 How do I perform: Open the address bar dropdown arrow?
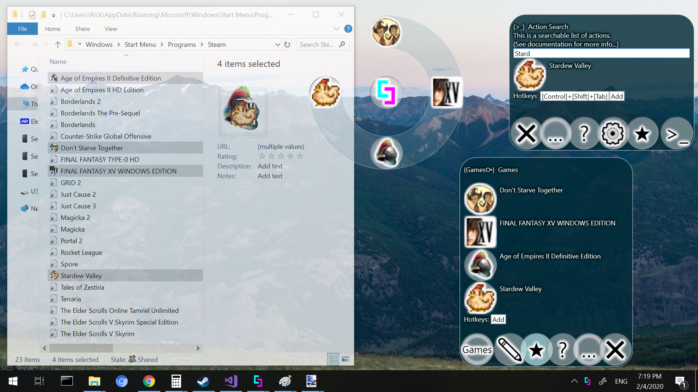pos(278,44)
